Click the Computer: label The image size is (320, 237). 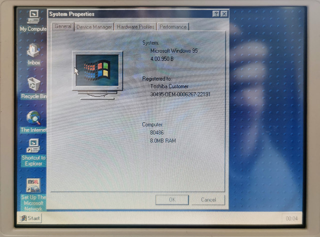click(152, 124)
